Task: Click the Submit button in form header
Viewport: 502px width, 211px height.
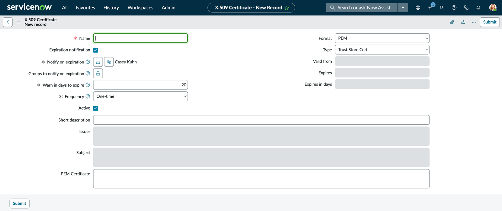Action: tap(490, 22)
